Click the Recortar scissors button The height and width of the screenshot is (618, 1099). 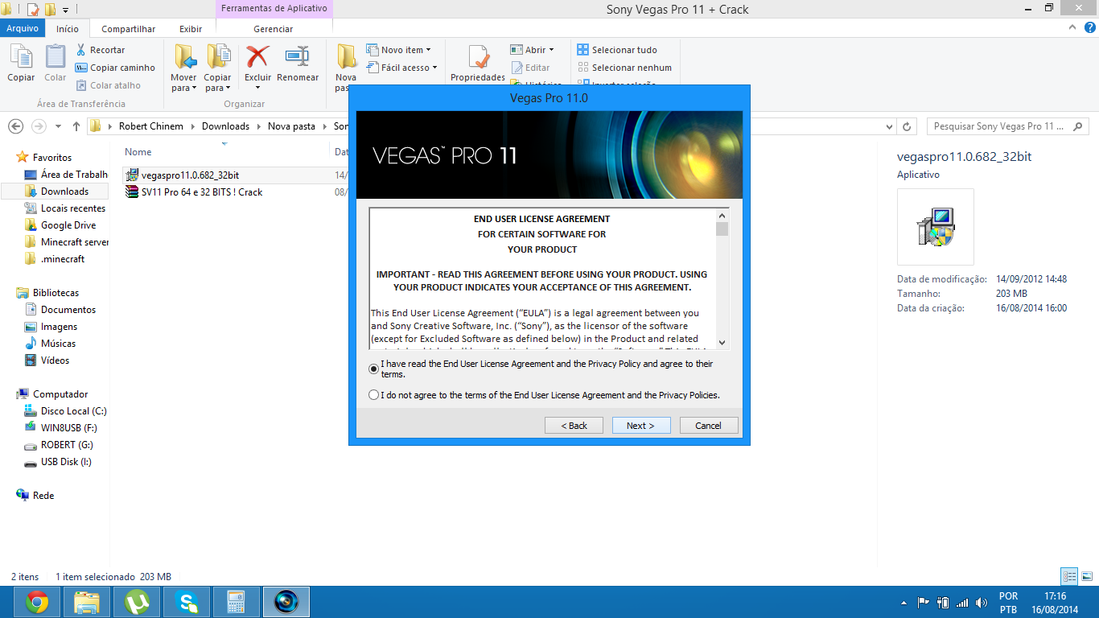100,50
